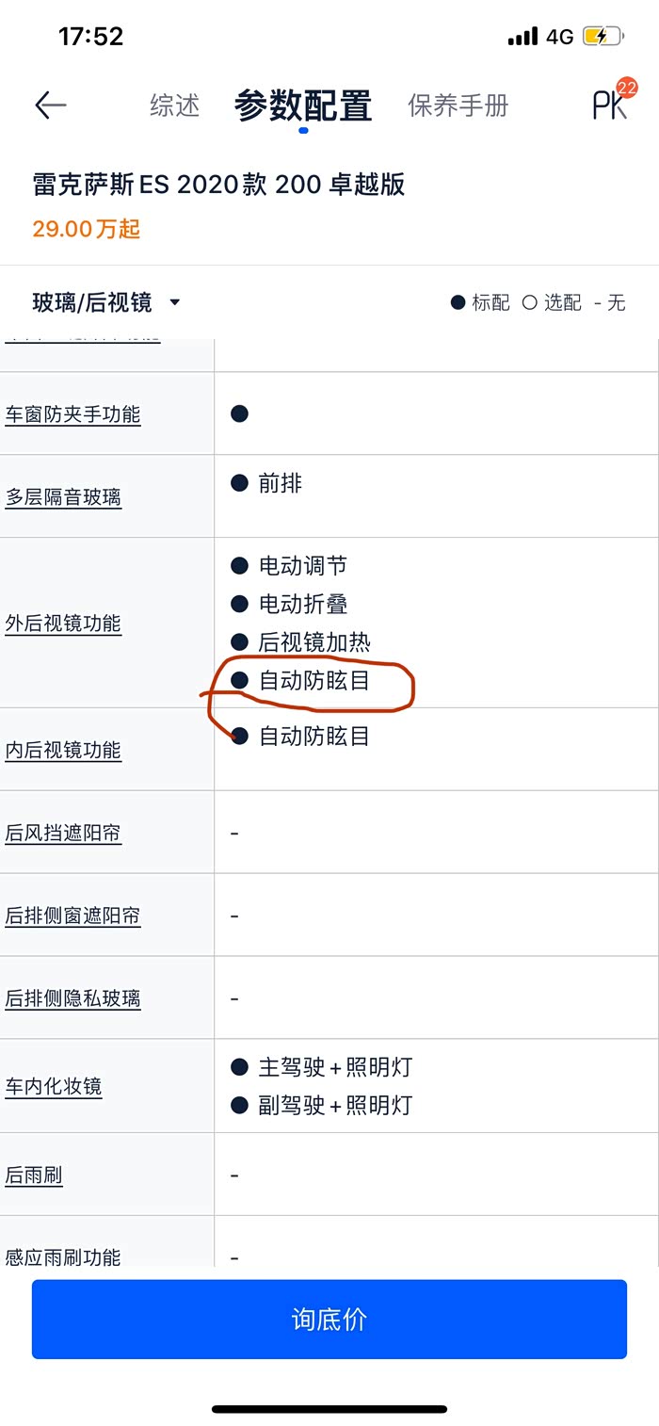Tap the 雷克萨斯ES 2020款 model title

[218, 185]
